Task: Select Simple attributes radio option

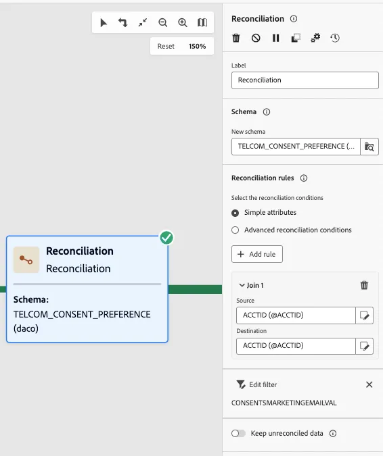Action: point(235,213)
